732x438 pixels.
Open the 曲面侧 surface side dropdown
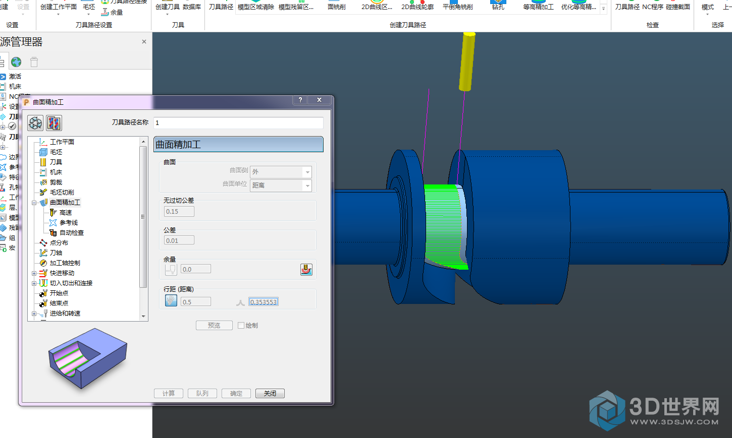click(x=307, y=172)
